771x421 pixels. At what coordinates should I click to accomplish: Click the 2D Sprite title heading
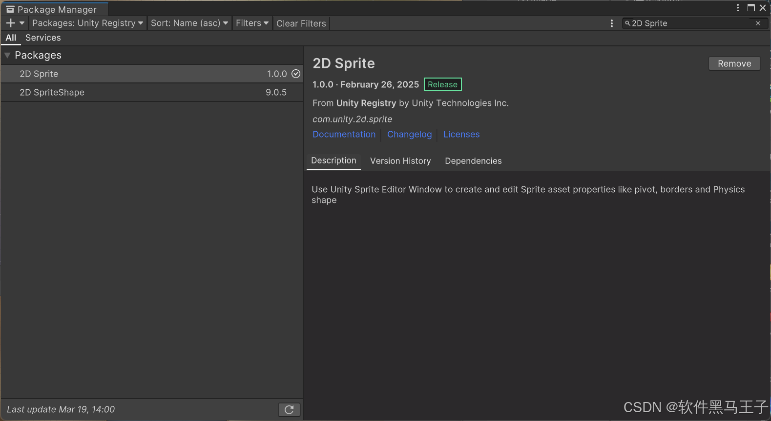pyautogui.click(x=344, y=63)
